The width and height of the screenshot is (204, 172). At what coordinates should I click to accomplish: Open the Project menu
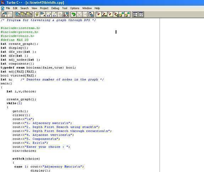pyautogui.click(x=44, y=8)
